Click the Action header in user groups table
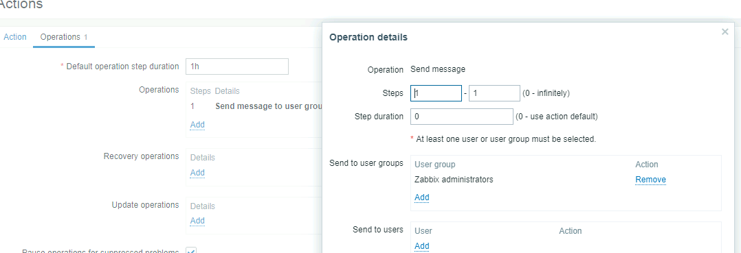741x253 pixels. 646,165
